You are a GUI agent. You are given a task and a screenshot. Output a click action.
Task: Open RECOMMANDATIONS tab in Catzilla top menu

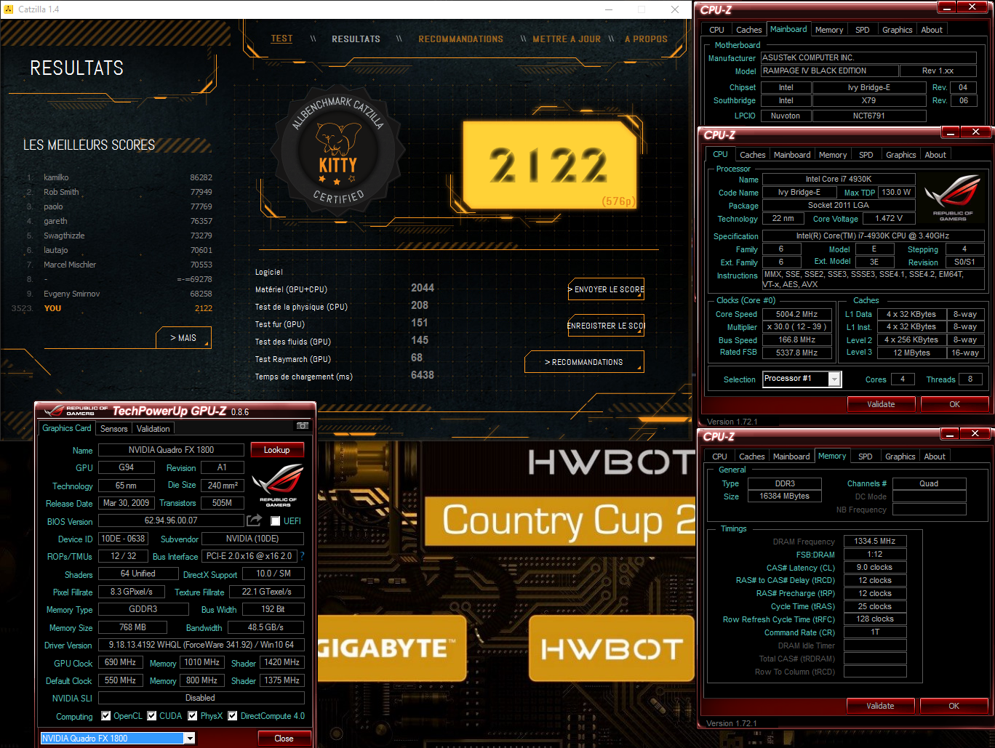click(x=460, y=39)
